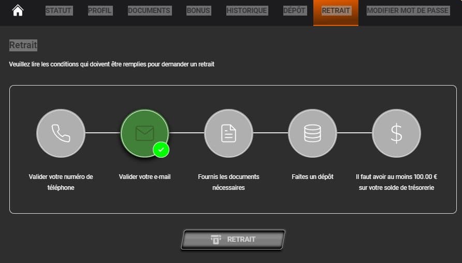The image size is (462, 263).
Task: Select the dollar balance step icon
Action: tap(396, 133)
